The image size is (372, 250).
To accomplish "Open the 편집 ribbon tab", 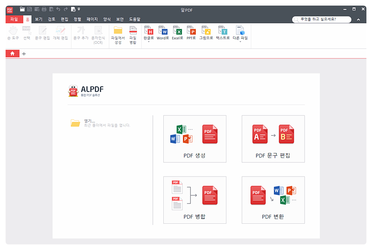I will (x=64, y=19).
